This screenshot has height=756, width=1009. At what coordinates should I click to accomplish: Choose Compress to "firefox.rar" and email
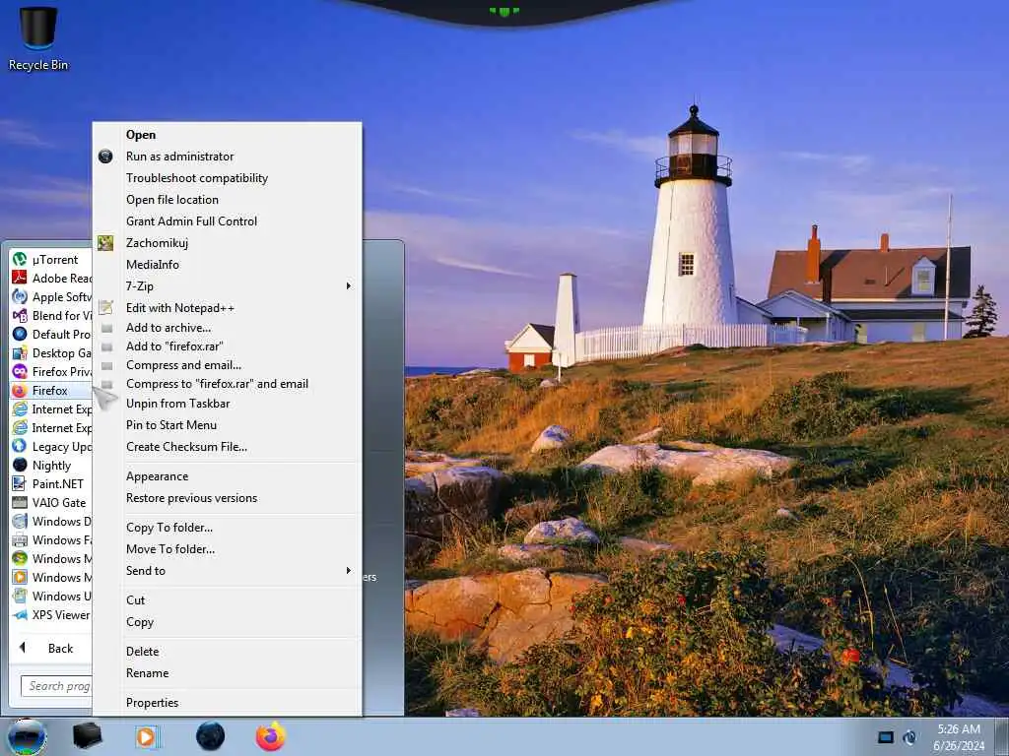[217, 384]
